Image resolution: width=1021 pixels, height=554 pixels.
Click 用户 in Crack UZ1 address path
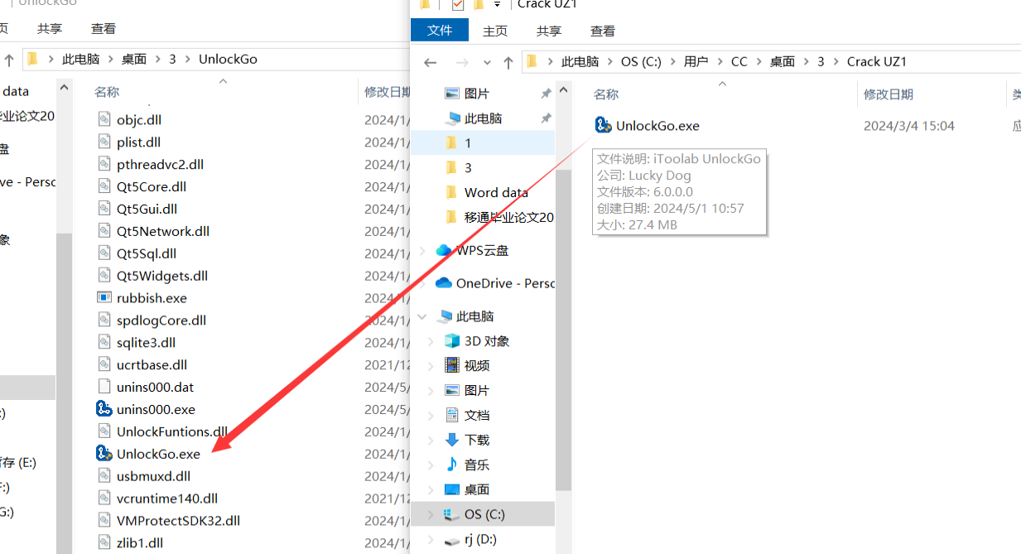click(696, 62)
